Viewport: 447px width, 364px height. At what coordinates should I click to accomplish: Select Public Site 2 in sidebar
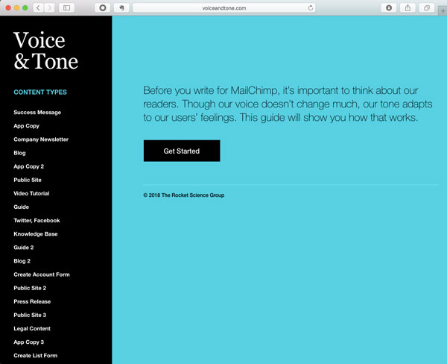coord(30,288)
